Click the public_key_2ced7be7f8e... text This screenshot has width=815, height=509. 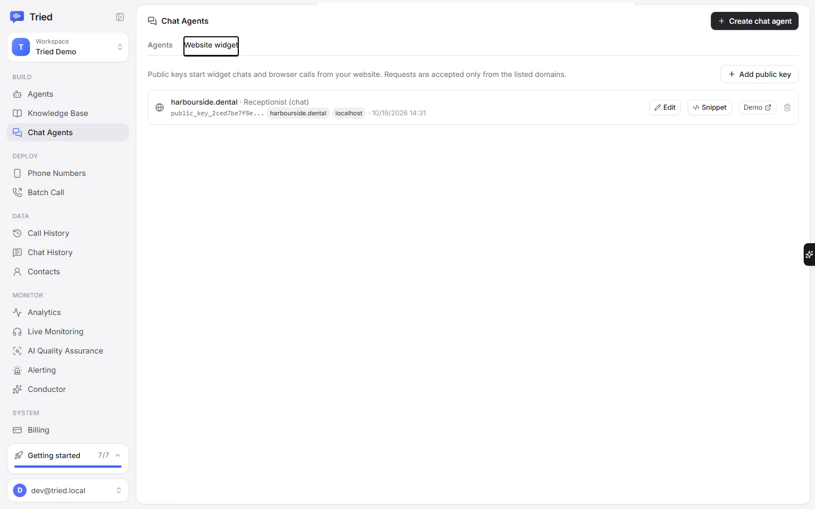tap(217, 113)
